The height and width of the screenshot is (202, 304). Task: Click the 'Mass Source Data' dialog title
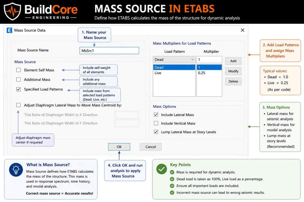[30, 30]
